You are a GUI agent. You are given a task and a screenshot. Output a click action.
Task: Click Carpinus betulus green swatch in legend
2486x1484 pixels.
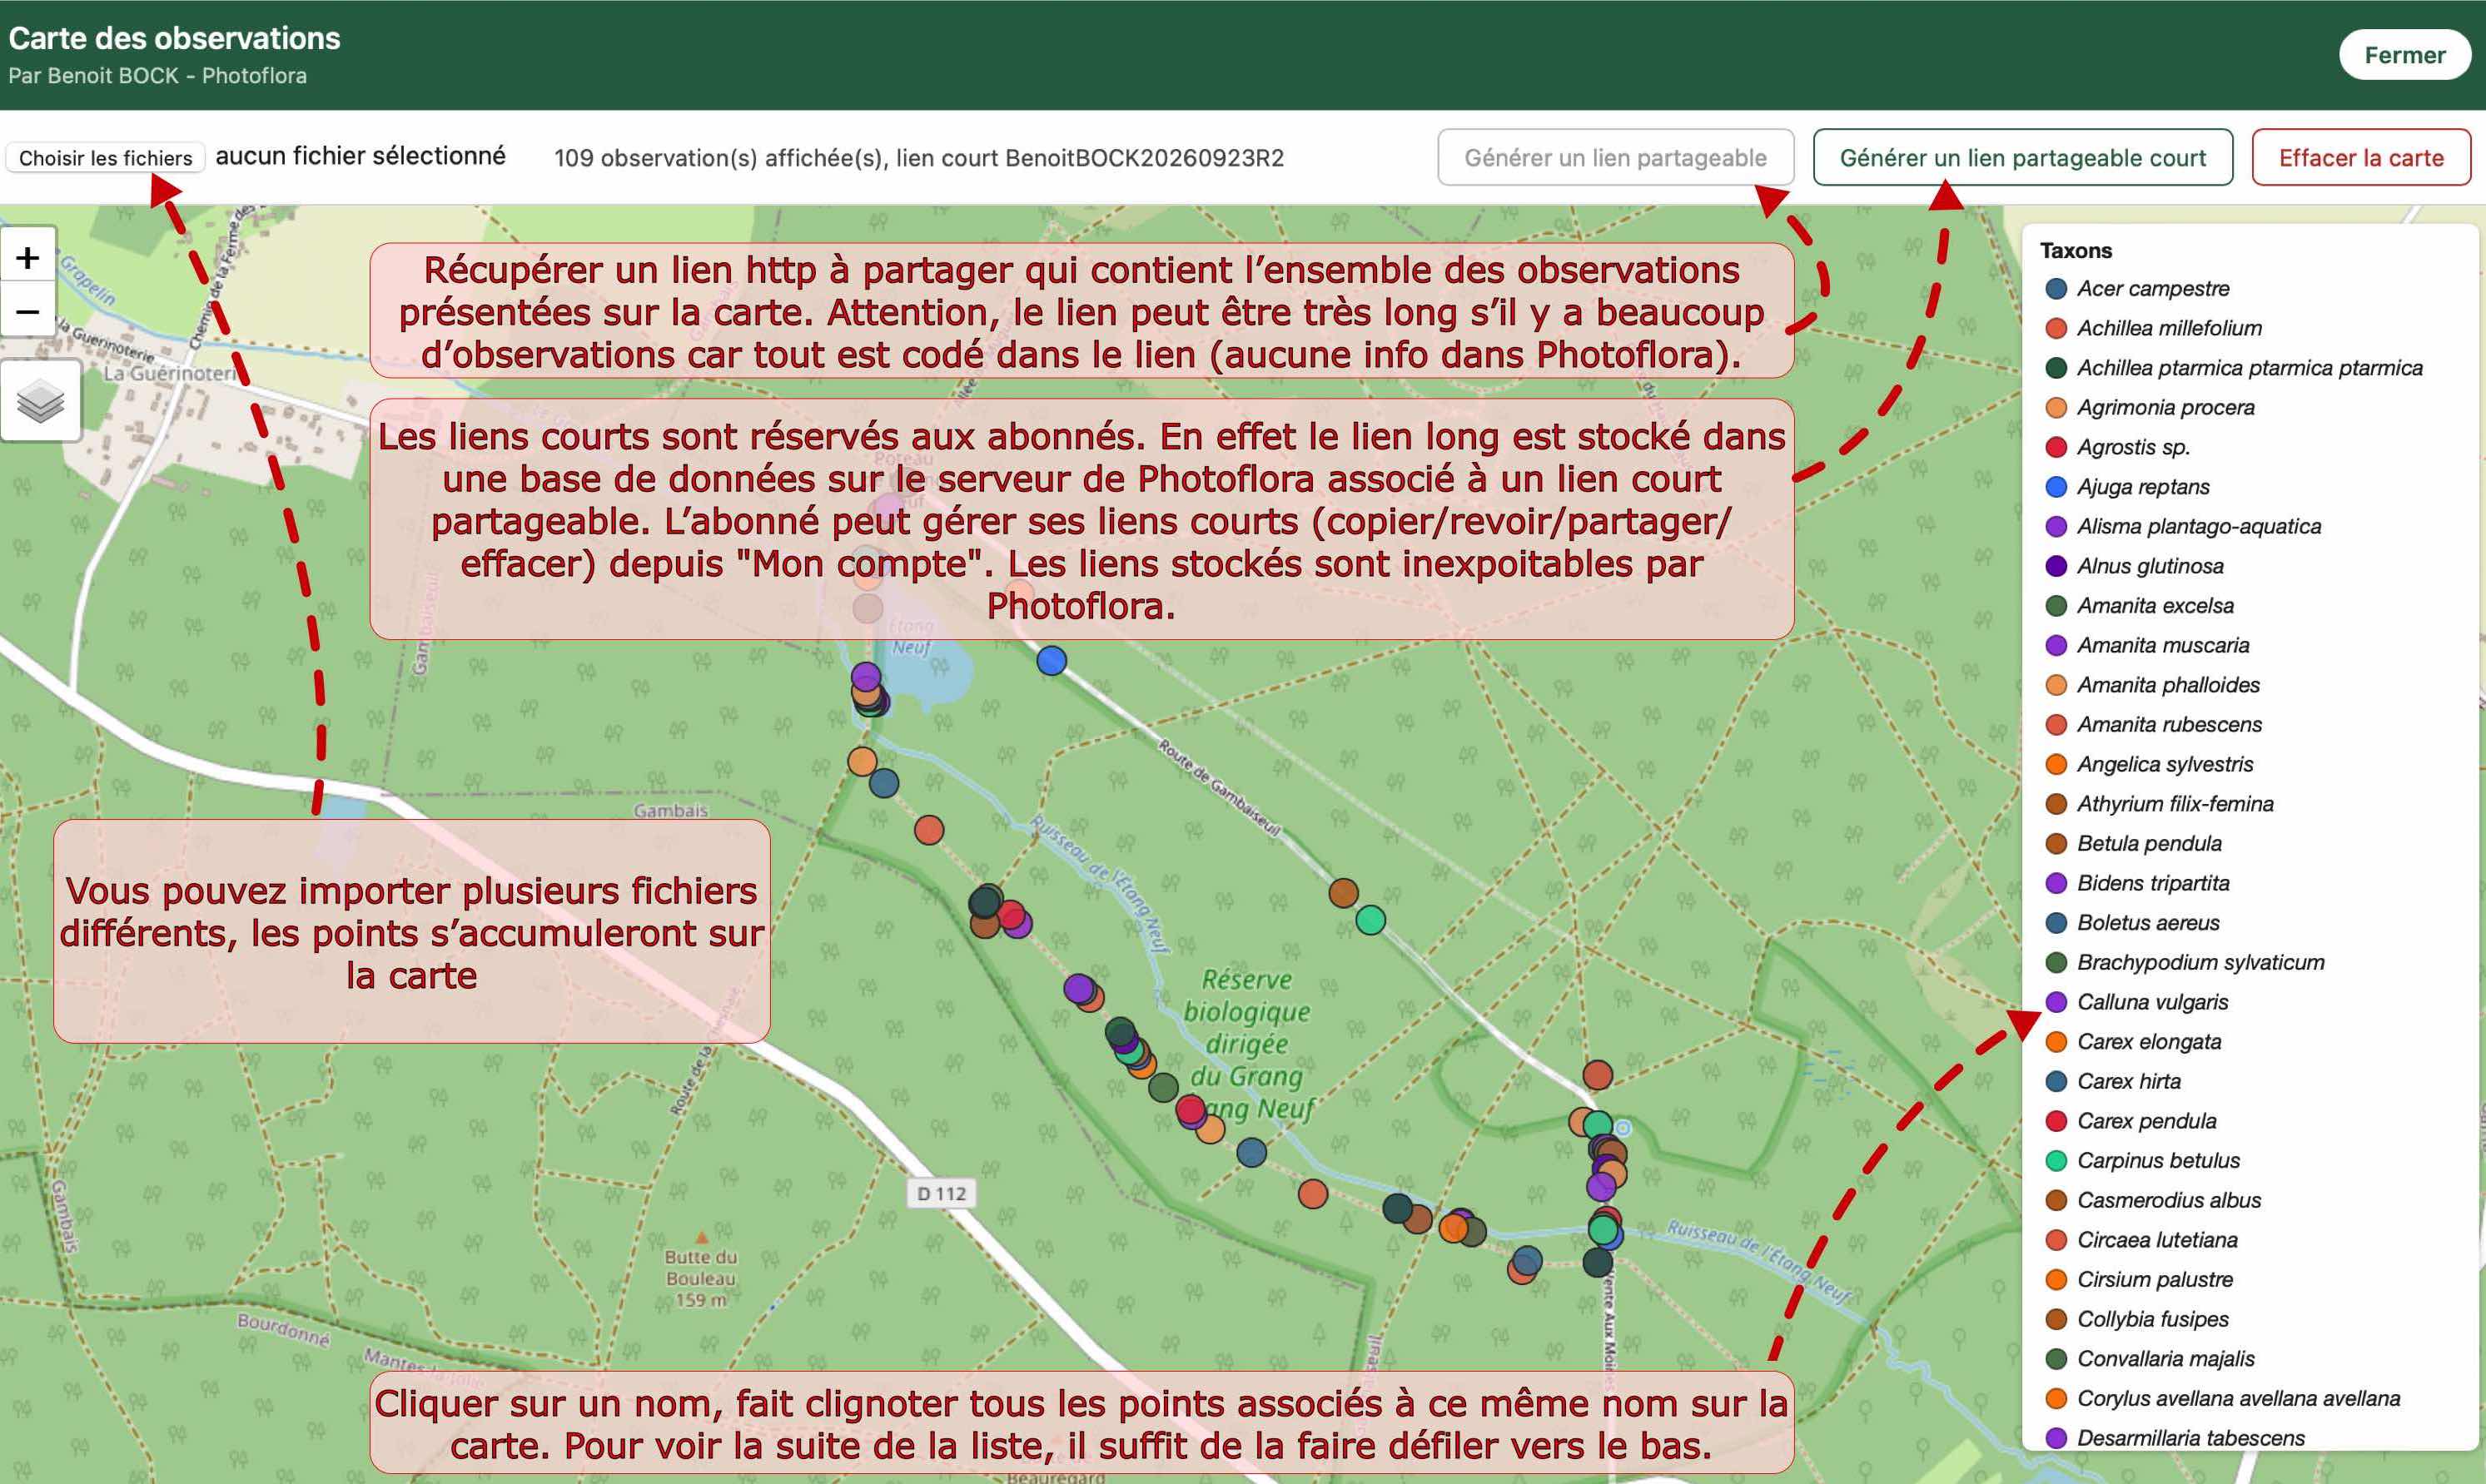point(2056,1161)
